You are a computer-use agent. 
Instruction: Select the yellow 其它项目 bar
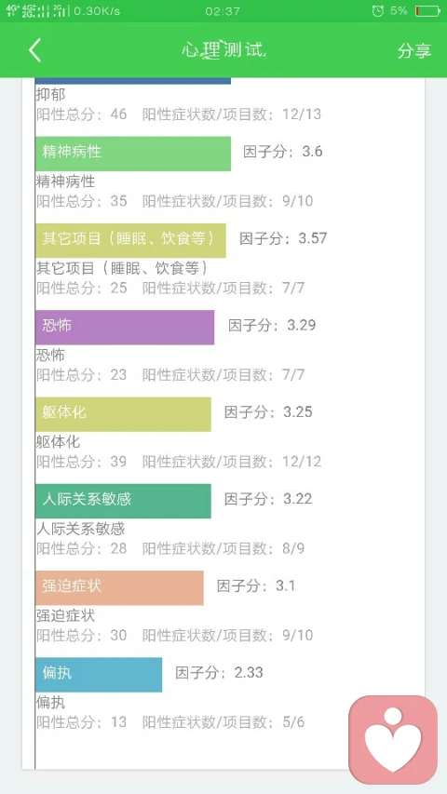130,240
